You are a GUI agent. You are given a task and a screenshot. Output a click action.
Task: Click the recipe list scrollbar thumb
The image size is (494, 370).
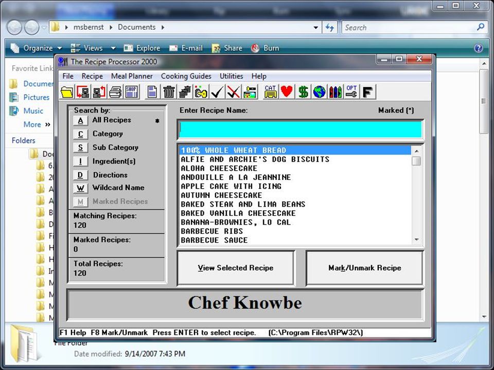pos(416,161)
